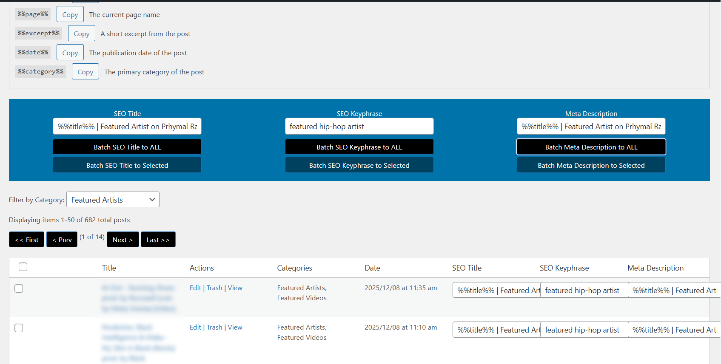Image resolution: width=721 pixels, height=364 pixels.
Task: Trash the post from 11:10 am
Action: [x=214, y=327]
